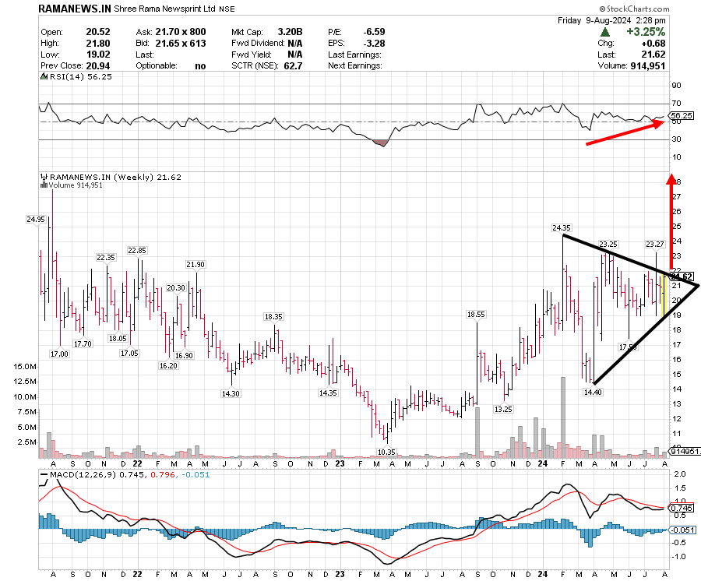Click the green up-triangle beside +3.25%

click(x=605, y=32)
